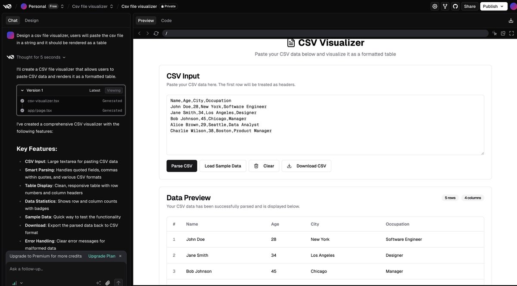The width and height of the screenshot is (517, 286).
Task: Open the csv-visualizer.tsx file row
Action: tap(71, 101)
